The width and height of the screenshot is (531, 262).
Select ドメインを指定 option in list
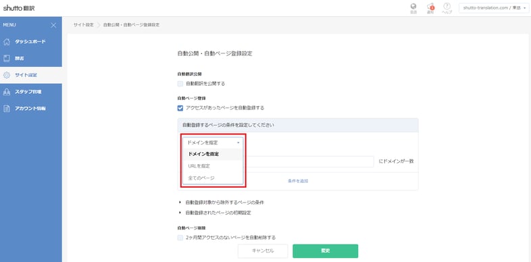pos(213,154)
